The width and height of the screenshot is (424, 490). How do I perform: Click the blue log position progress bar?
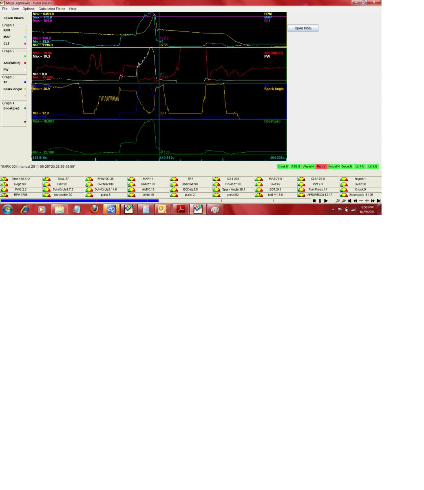pyautogui.click(x=80, y=200)
